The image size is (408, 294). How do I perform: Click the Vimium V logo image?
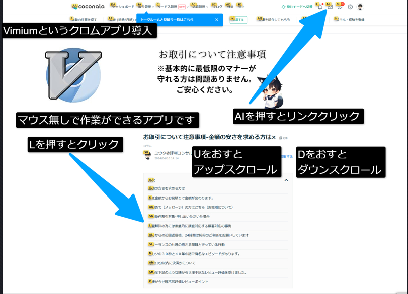(74, 75)
